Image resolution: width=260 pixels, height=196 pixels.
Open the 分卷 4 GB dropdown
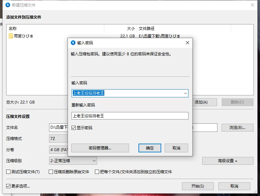[58, 150]
